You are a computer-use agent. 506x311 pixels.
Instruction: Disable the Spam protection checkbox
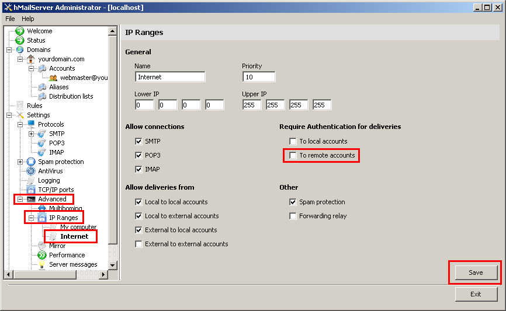(x=293, y=202)
